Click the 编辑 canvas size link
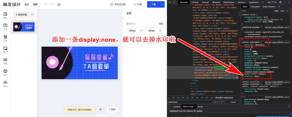Viewport: 292px width, 117px height. point(161,24)
